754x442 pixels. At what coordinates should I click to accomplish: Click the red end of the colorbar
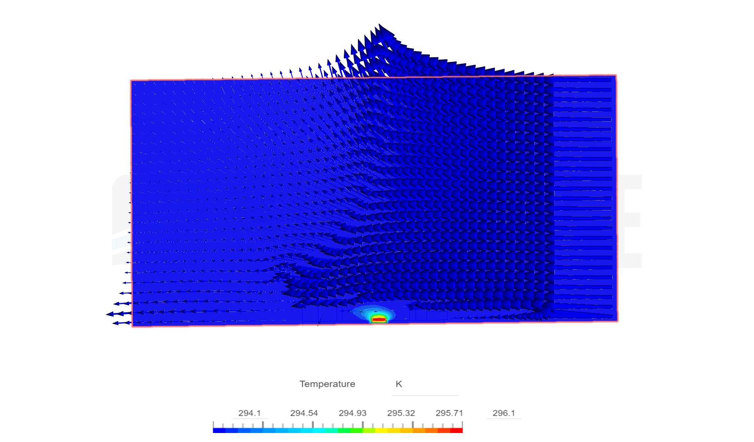[x=457, y=431]
